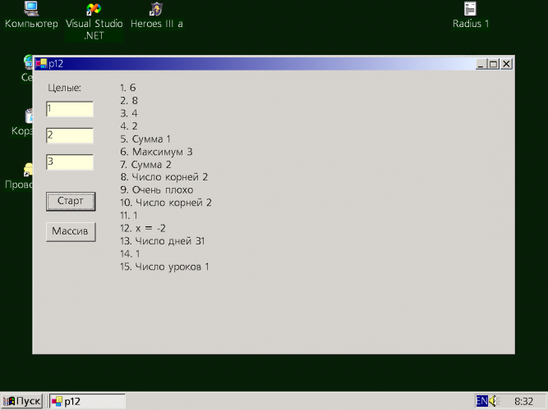This screenshot has height=410, width=548.
Task: Click the Старт button
Action: (71, 202)
